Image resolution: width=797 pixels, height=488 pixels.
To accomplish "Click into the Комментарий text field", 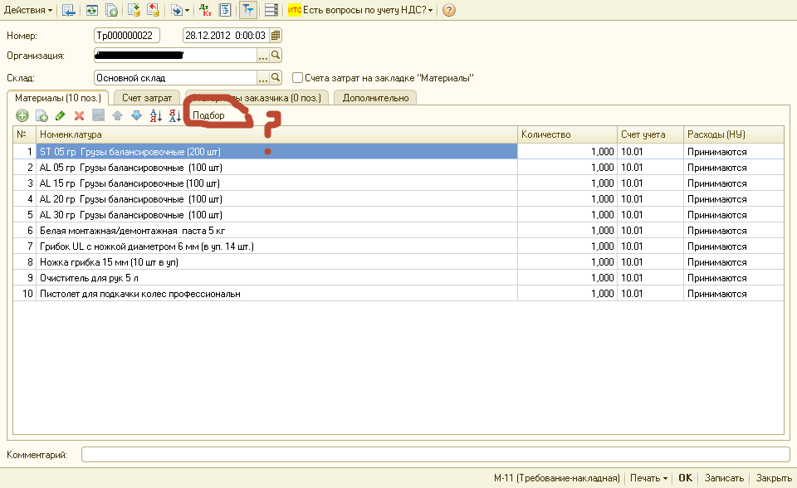I will [435, 454].
